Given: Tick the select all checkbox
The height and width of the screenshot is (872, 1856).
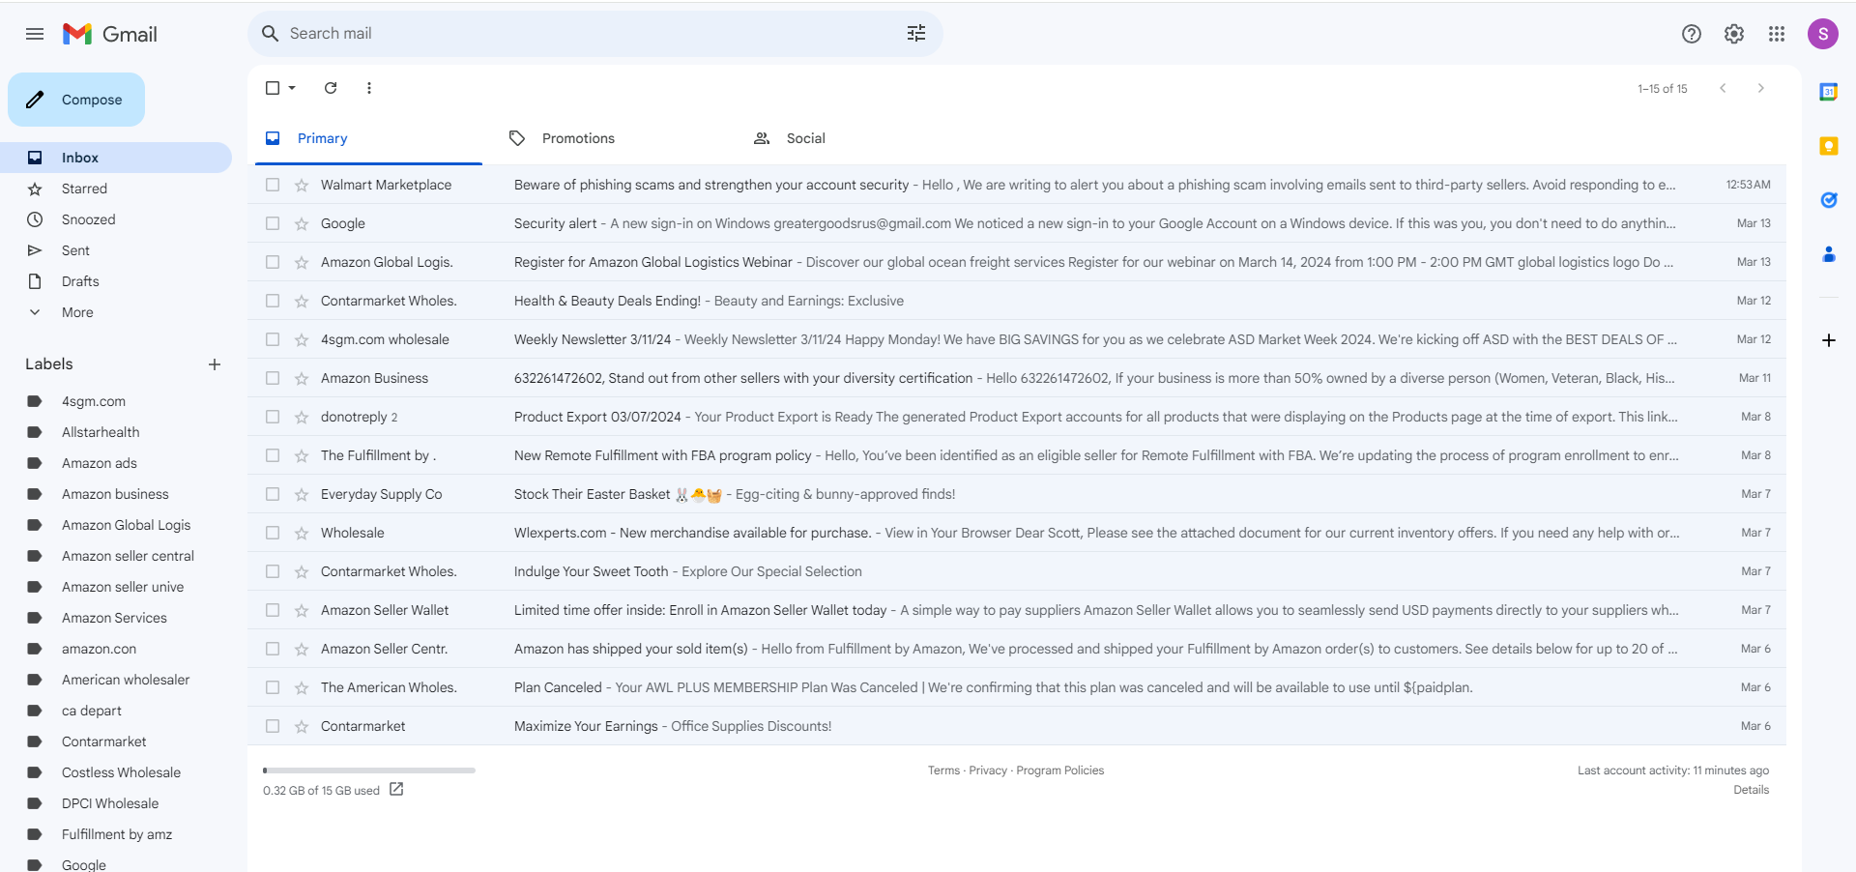Looking at the screenshot, I should pos(273,88).
